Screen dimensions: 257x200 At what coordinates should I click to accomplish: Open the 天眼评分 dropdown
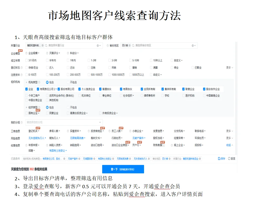[55, 53]
